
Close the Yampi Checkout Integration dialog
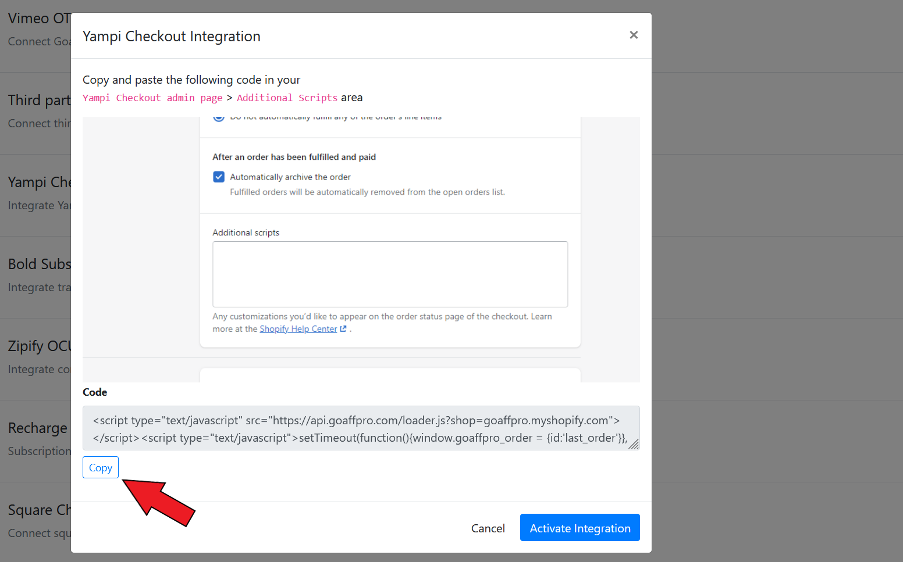click(x=634, y=35)
